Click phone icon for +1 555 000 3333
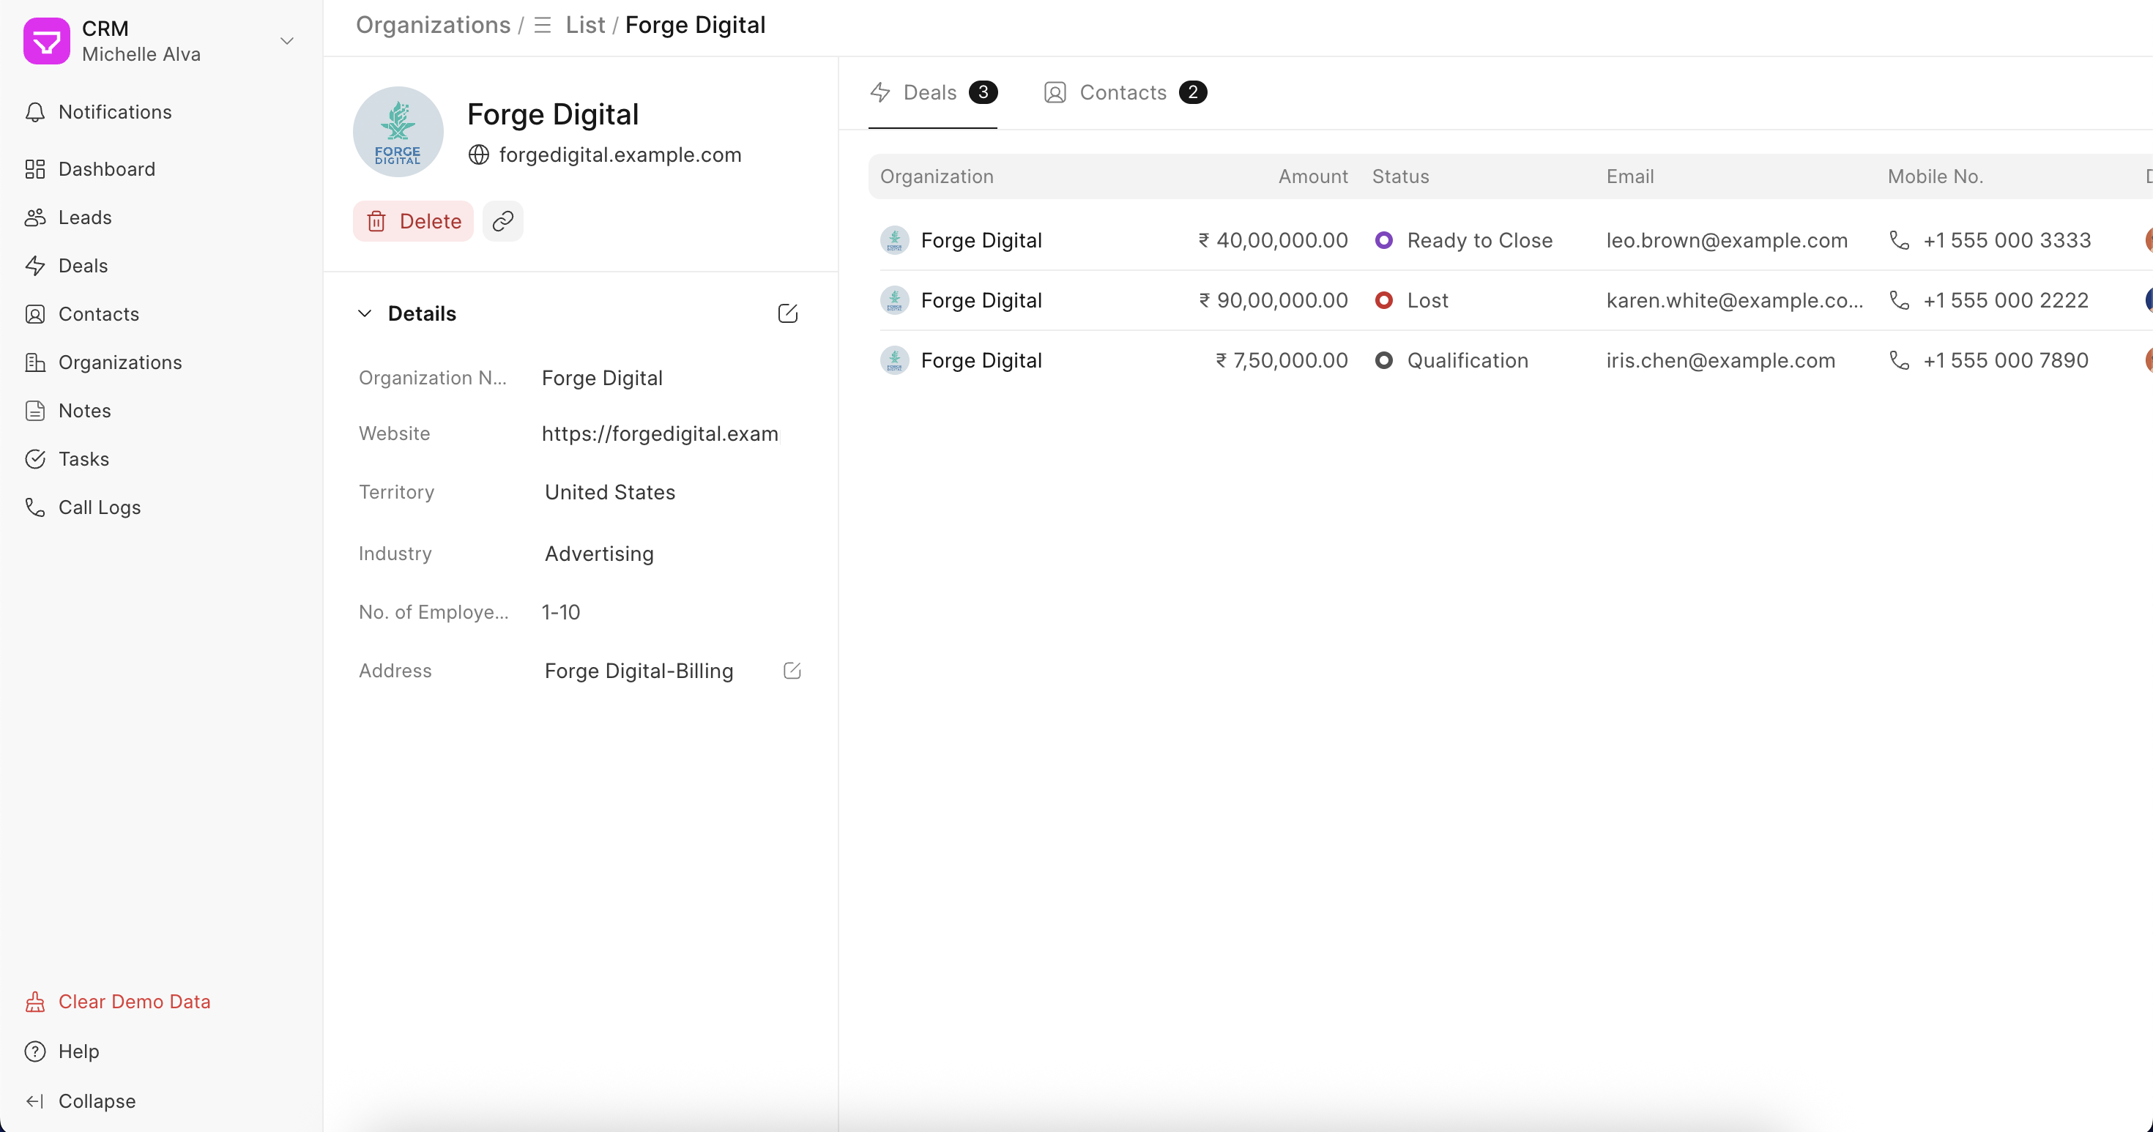 1899,241
